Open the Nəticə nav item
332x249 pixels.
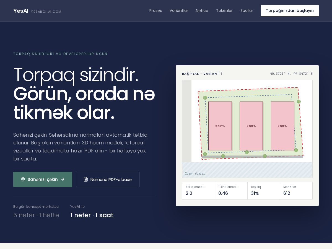(202, 11)
